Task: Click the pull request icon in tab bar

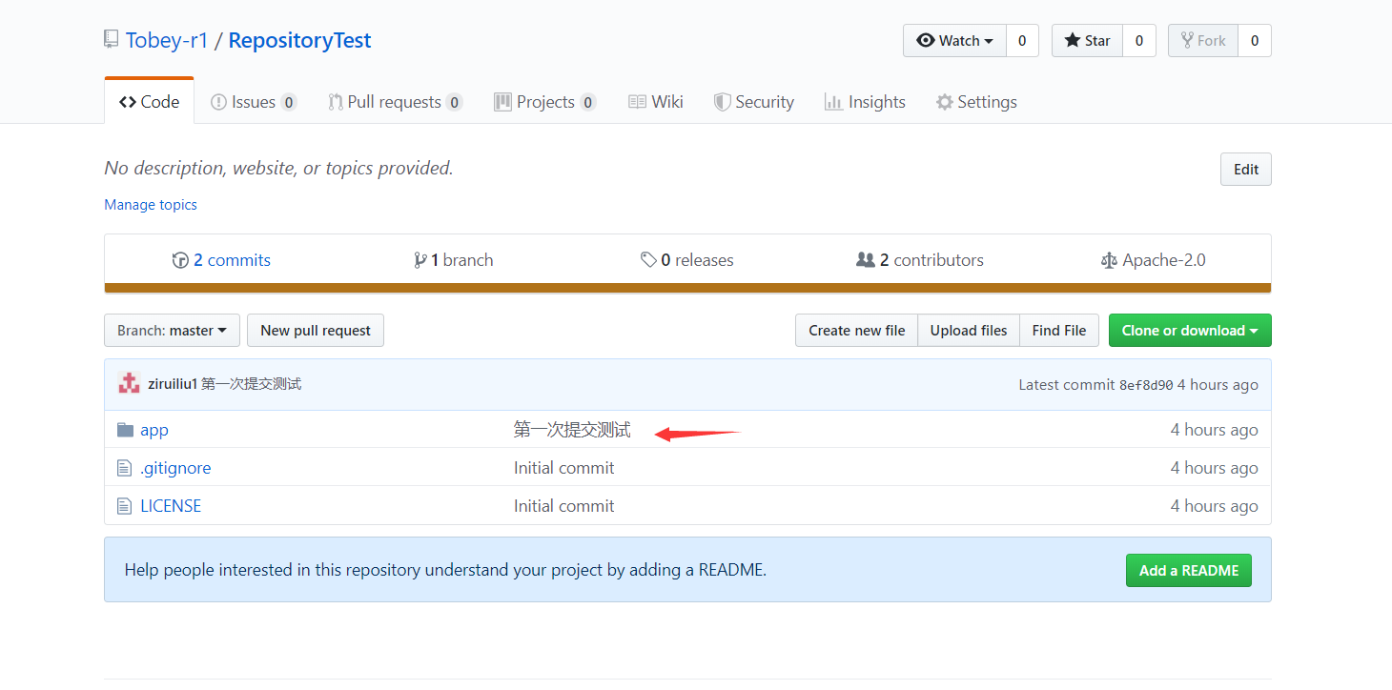Action: click(x=336, y=102)
